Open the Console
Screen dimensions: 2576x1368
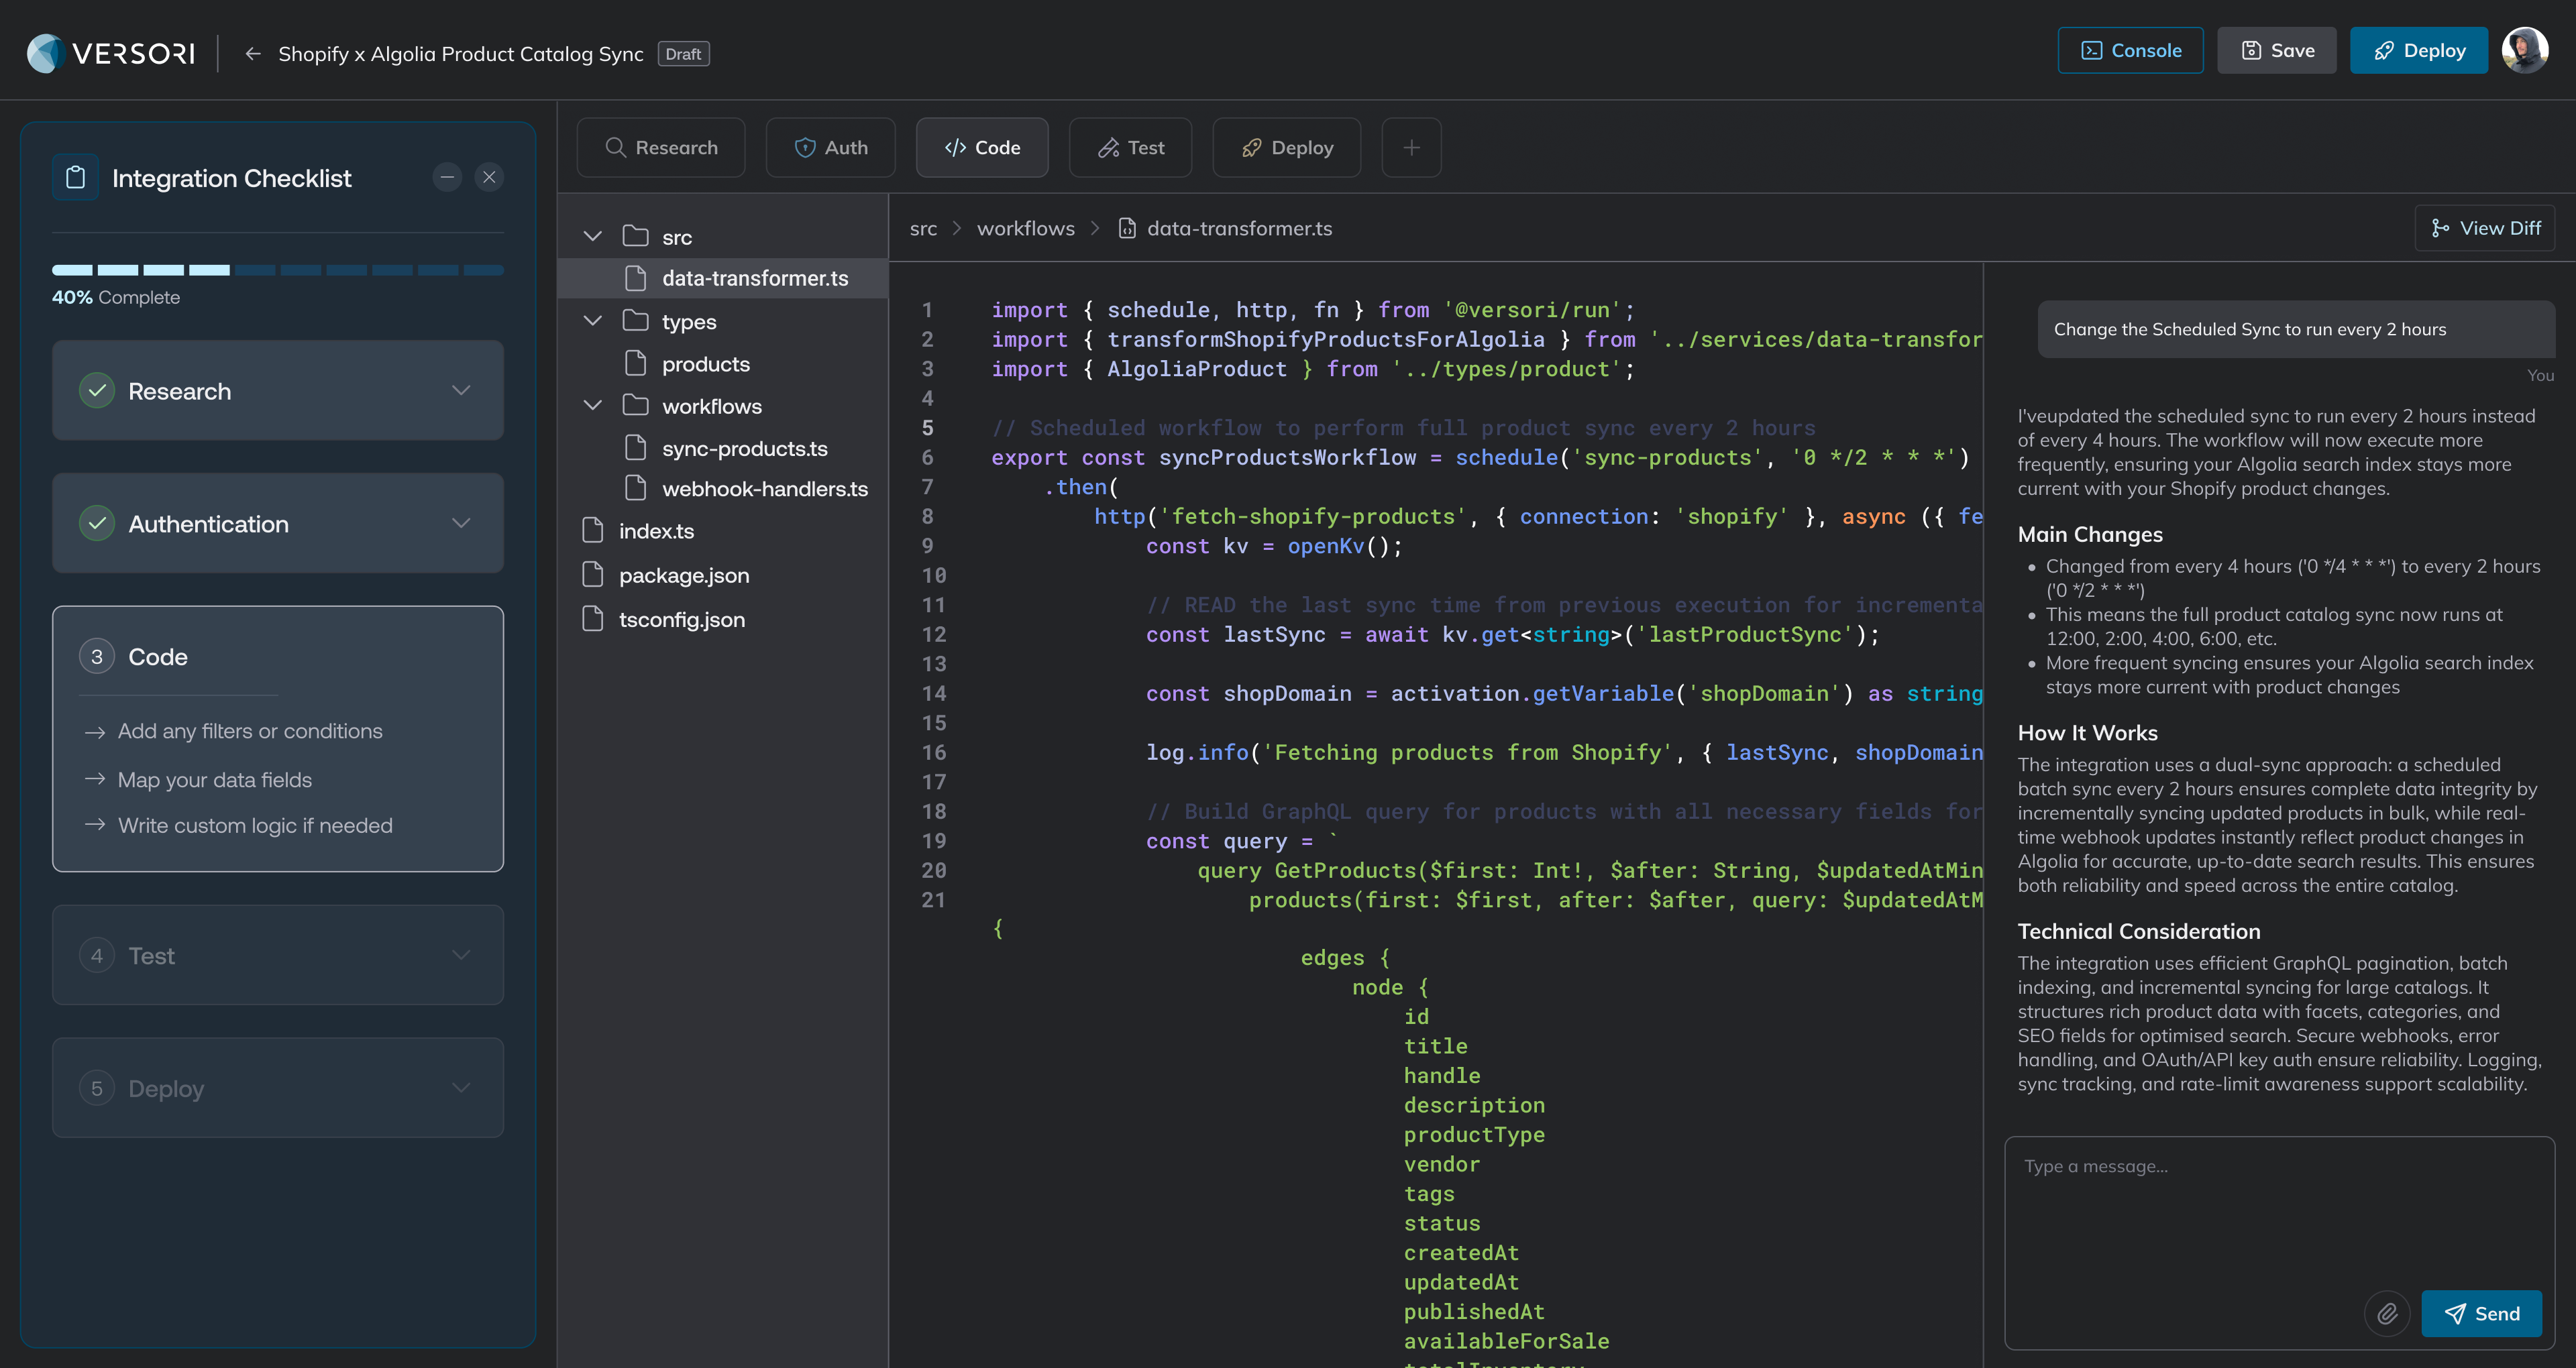coord(2130,50)
